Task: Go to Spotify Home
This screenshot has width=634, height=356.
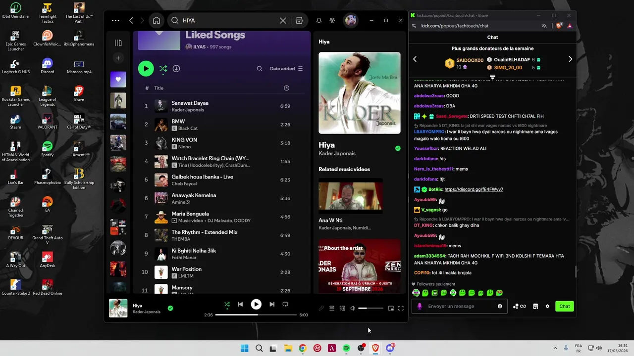Action: pos(157,20)
